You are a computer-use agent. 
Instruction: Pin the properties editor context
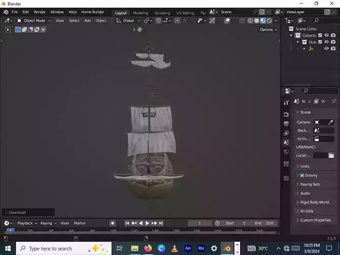(x=334, y=101)
